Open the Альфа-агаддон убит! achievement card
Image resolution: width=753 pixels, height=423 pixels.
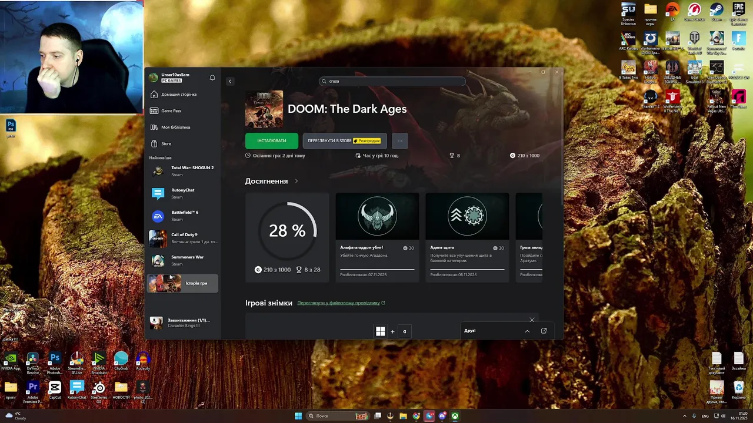click(377, 237)
